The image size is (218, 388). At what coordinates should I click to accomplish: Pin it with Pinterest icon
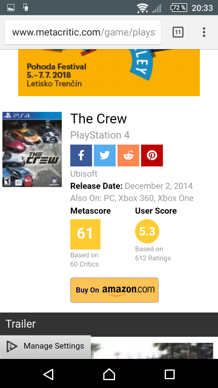click(x=152, y=156)
